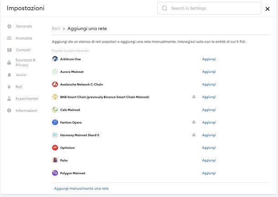Image resolution: width=278 pixels, height=197 pixels.
Task: Click the Contatti book icon
Action: [x=9, y=50]
